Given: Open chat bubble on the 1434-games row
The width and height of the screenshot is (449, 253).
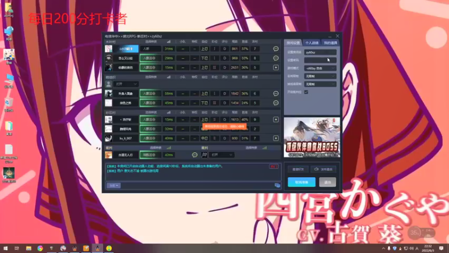Looking at the screenshot, I should 276,103.
